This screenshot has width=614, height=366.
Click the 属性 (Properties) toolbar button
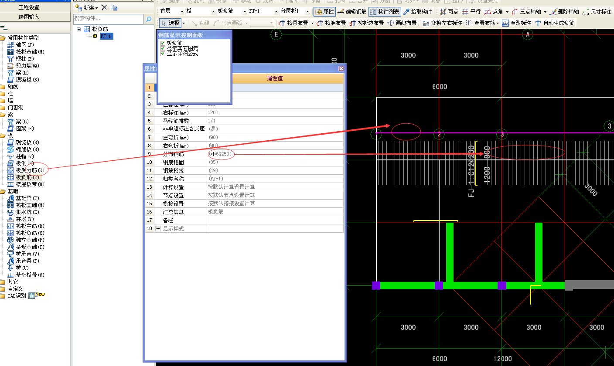click(324, 12)
